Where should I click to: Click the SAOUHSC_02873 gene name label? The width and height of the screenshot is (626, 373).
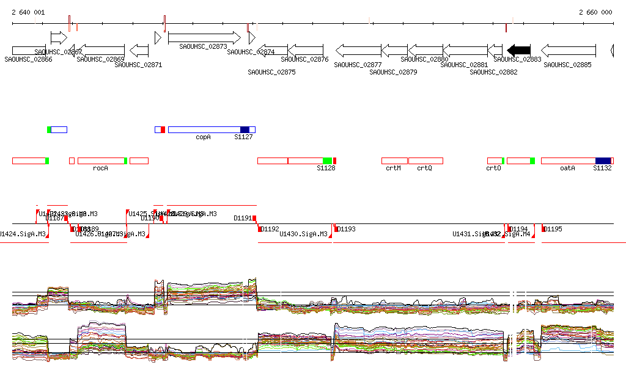coord(203,46)
